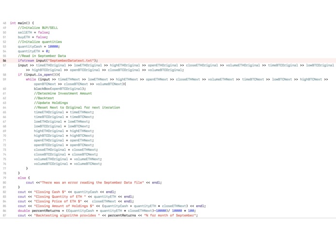Click line number 56 in the gutter
The image size is (336, 238).
coord(4,61)
